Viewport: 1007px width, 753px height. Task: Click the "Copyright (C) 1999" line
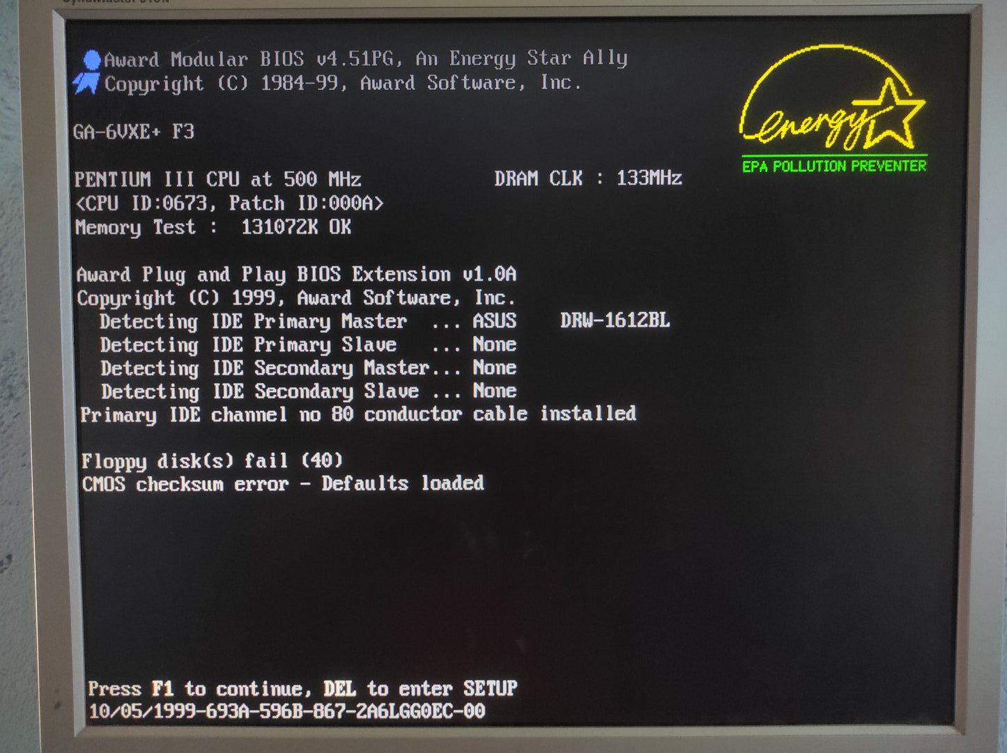pyautogui.click(x=296, y=298)
